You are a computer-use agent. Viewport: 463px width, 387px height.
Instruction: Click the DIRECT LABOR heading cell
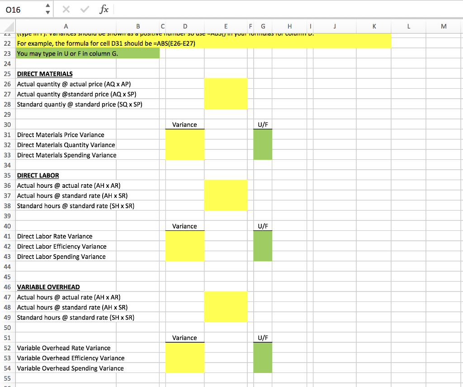tap(38, 175)
